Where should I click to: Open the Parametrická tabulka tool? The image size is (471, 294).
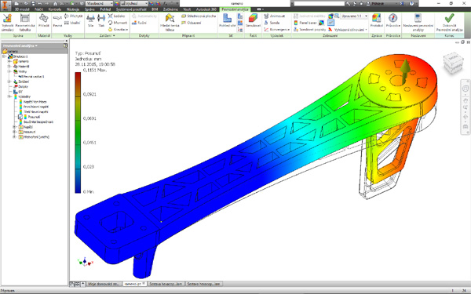point(24,22)
